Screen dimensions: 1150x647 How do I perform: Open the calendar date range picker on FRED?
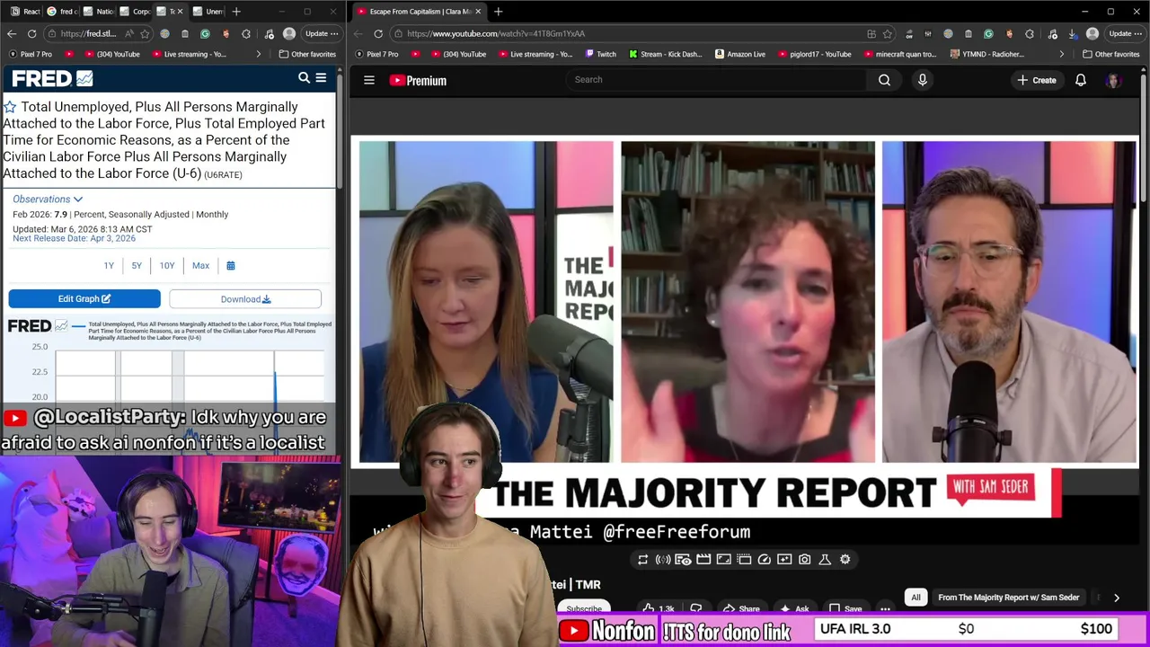click(x=231, y=265)
